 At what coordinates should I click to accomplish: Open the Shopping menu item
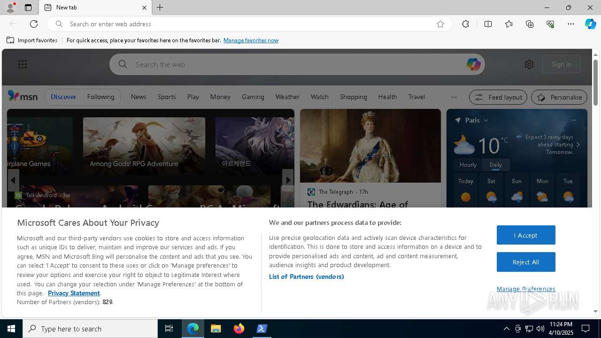click(353, 97)
